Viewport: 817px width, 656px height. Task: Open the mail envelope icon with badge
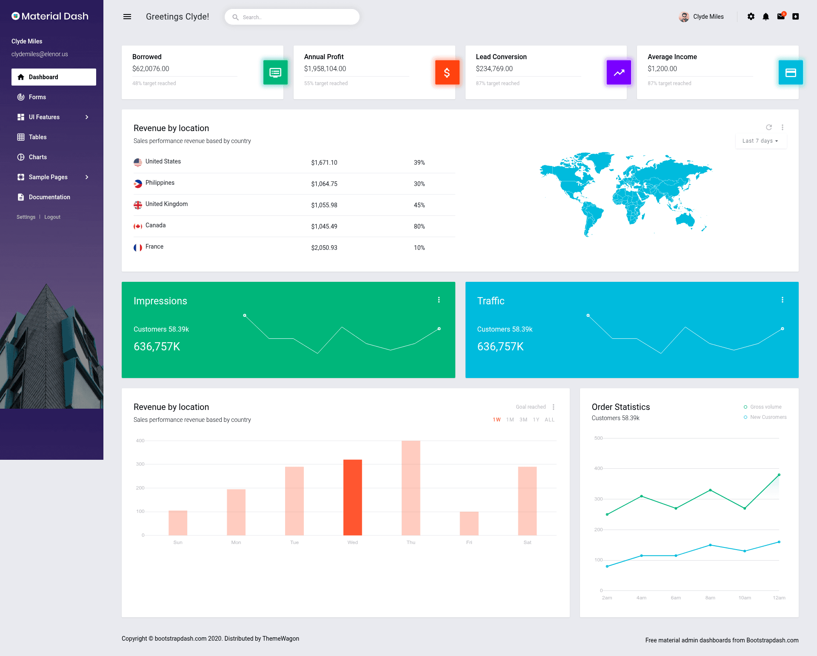coord(781,16)
